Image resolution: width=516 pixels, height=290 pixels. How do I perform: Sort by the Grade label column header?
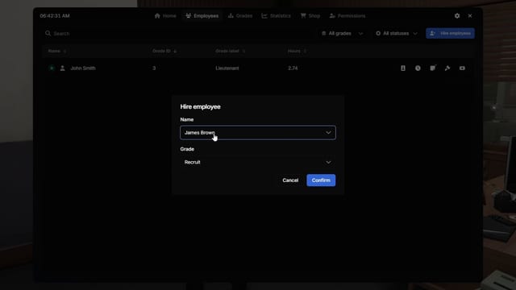[231, 51]
